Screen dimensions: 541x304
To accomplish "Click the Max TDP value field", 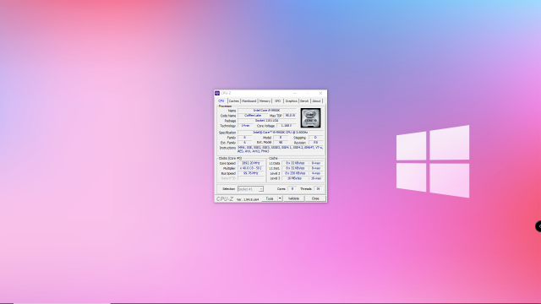I will click(290, 116).
